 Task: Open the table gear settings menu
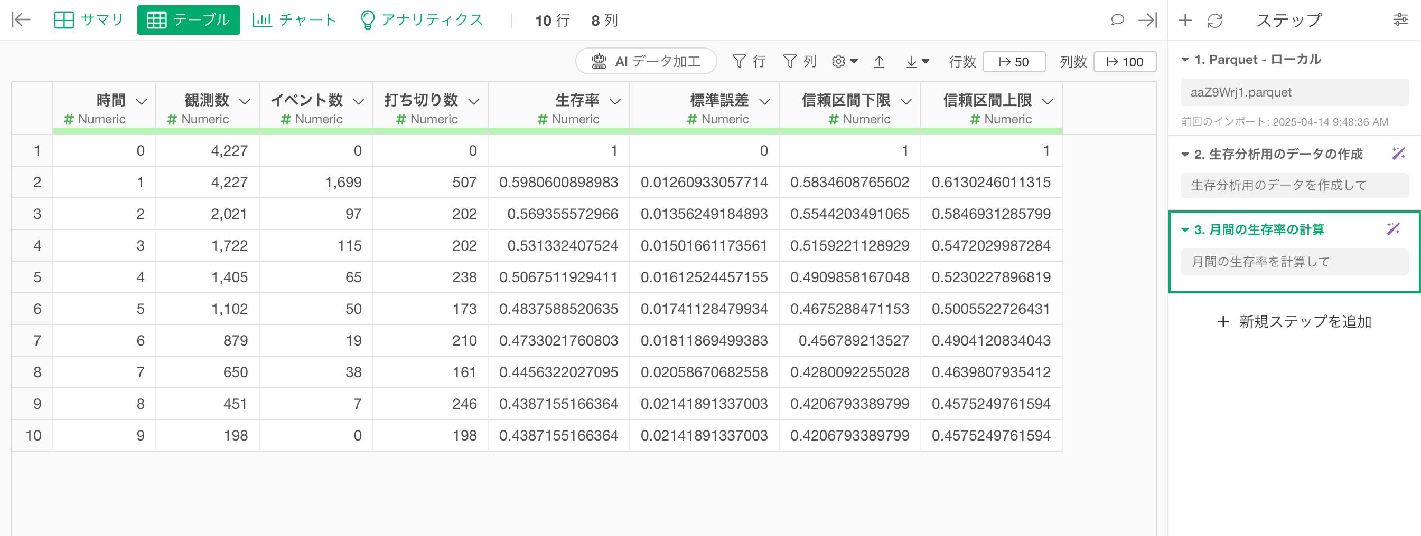(x=845, y=62)
